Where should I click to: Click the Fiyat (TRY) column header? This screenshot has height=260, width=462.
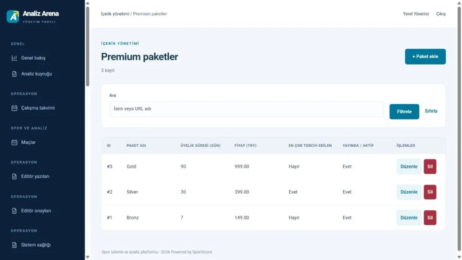[x=245, y=145]
